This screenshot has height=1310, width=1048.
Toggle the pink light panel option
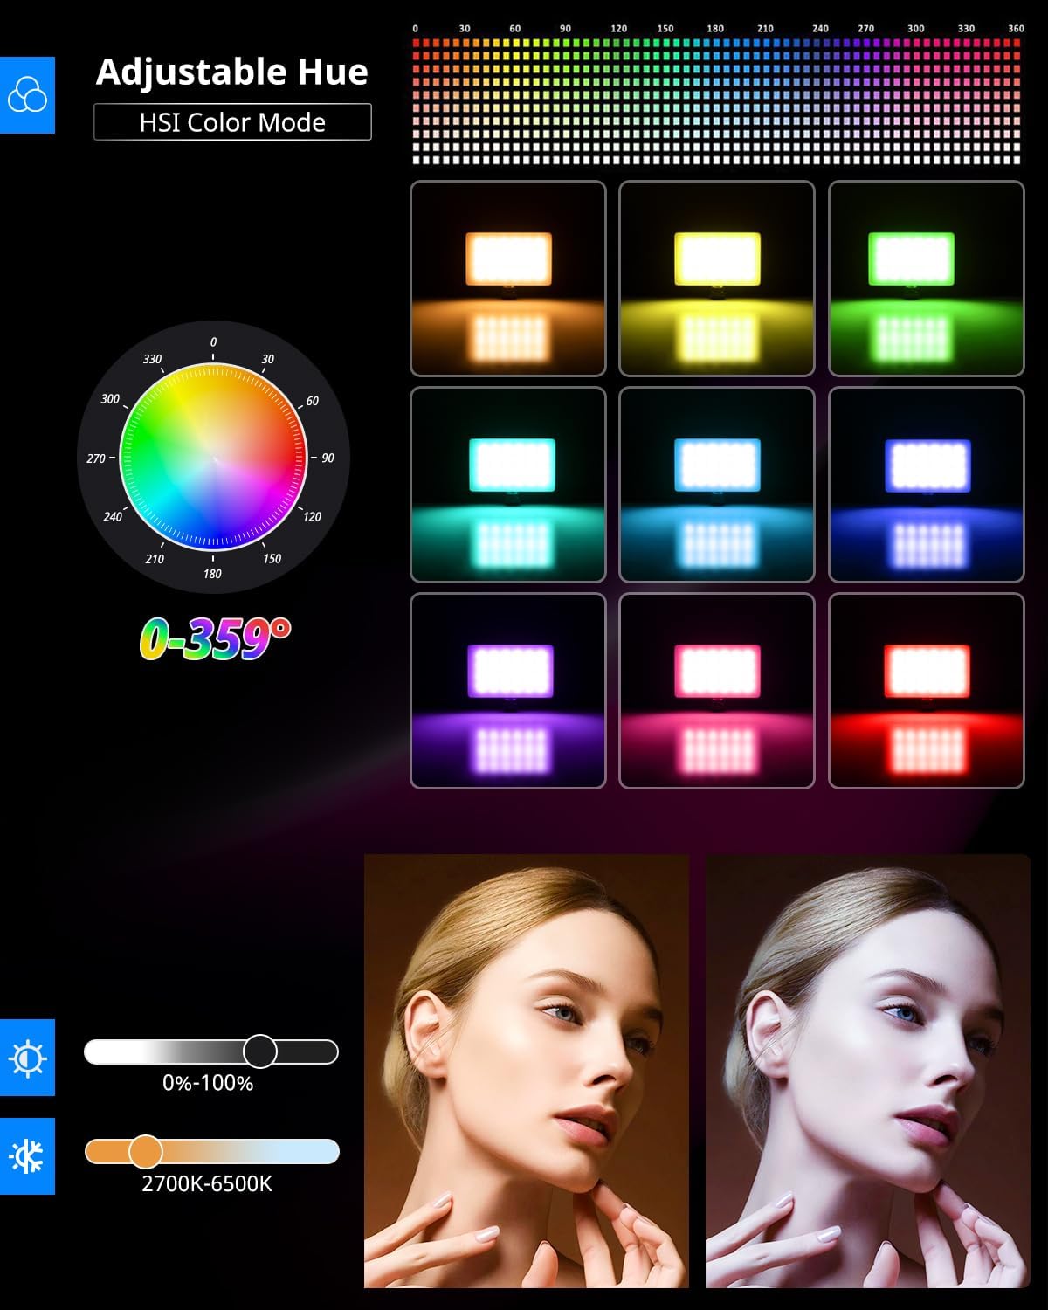[718, 690]
